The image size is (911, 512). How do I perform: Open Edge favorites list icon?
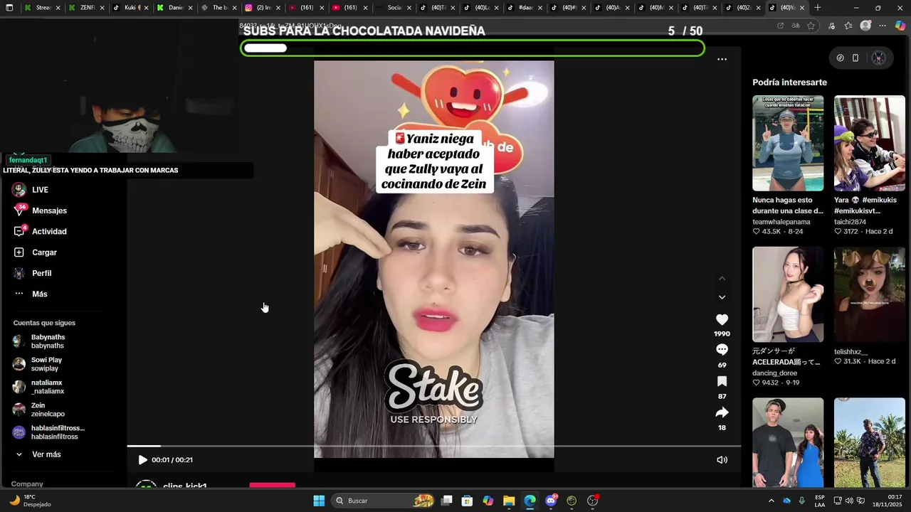tap(848, 26)
